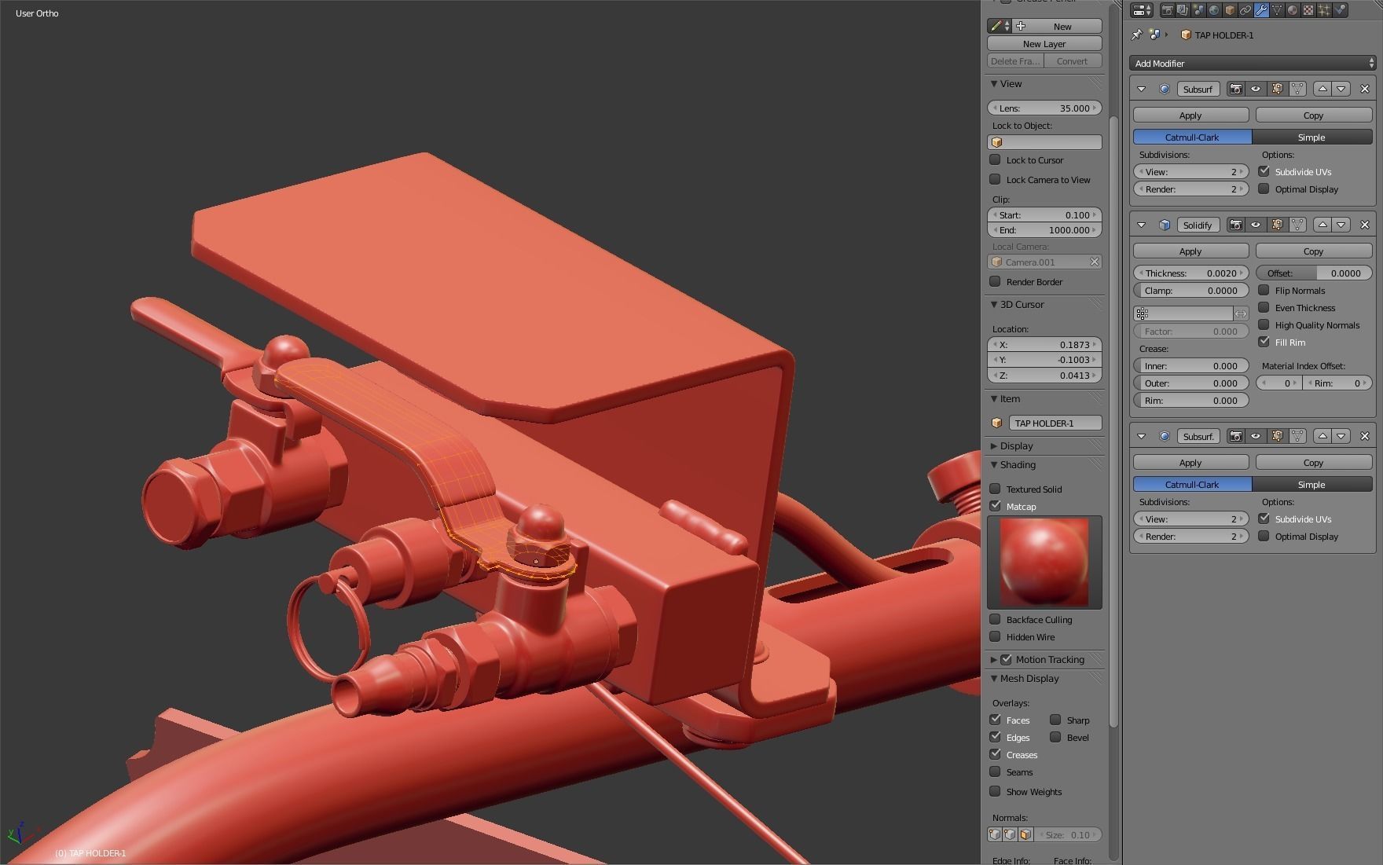Viewport: 1383px width, 865px height.
Task: Uncheck Fill Rim in Solidify modifier
Action: point(1264,342)
